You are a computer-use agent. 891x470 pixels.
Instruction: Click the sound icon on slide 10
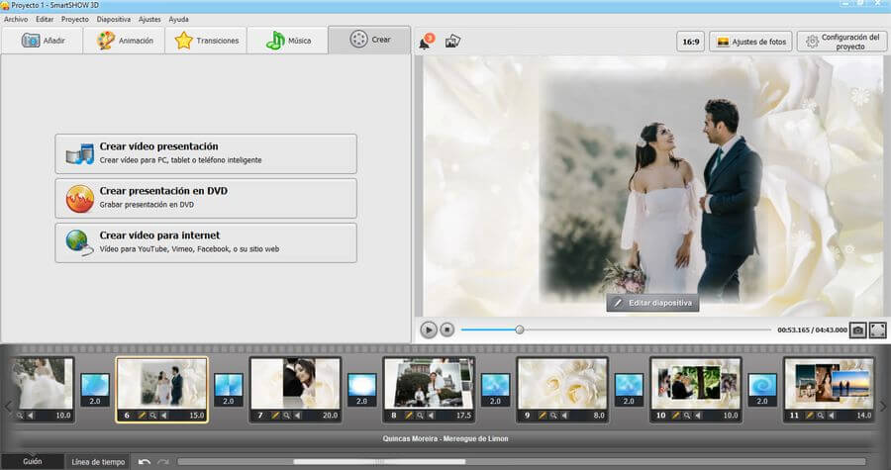[x=698, y=416]
